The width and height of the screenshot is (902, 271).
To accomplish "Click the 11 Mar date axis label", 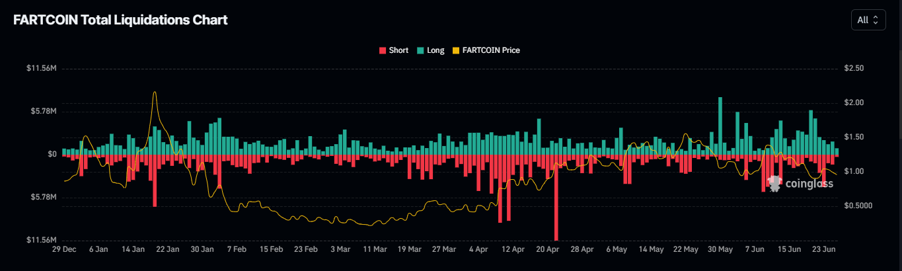I will pos(375,250).
